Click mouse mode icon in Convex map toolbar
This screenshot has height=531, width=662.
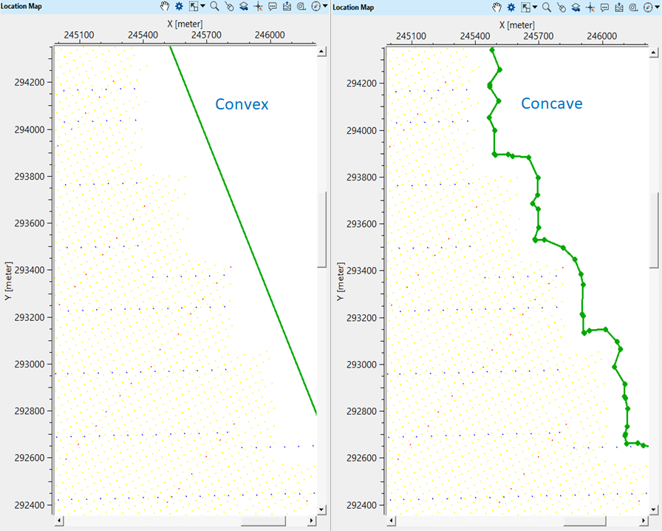229,7
